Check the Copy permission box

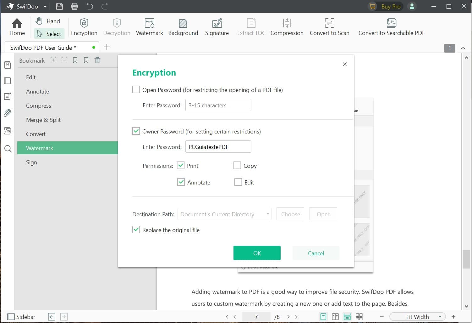[237, 166]
